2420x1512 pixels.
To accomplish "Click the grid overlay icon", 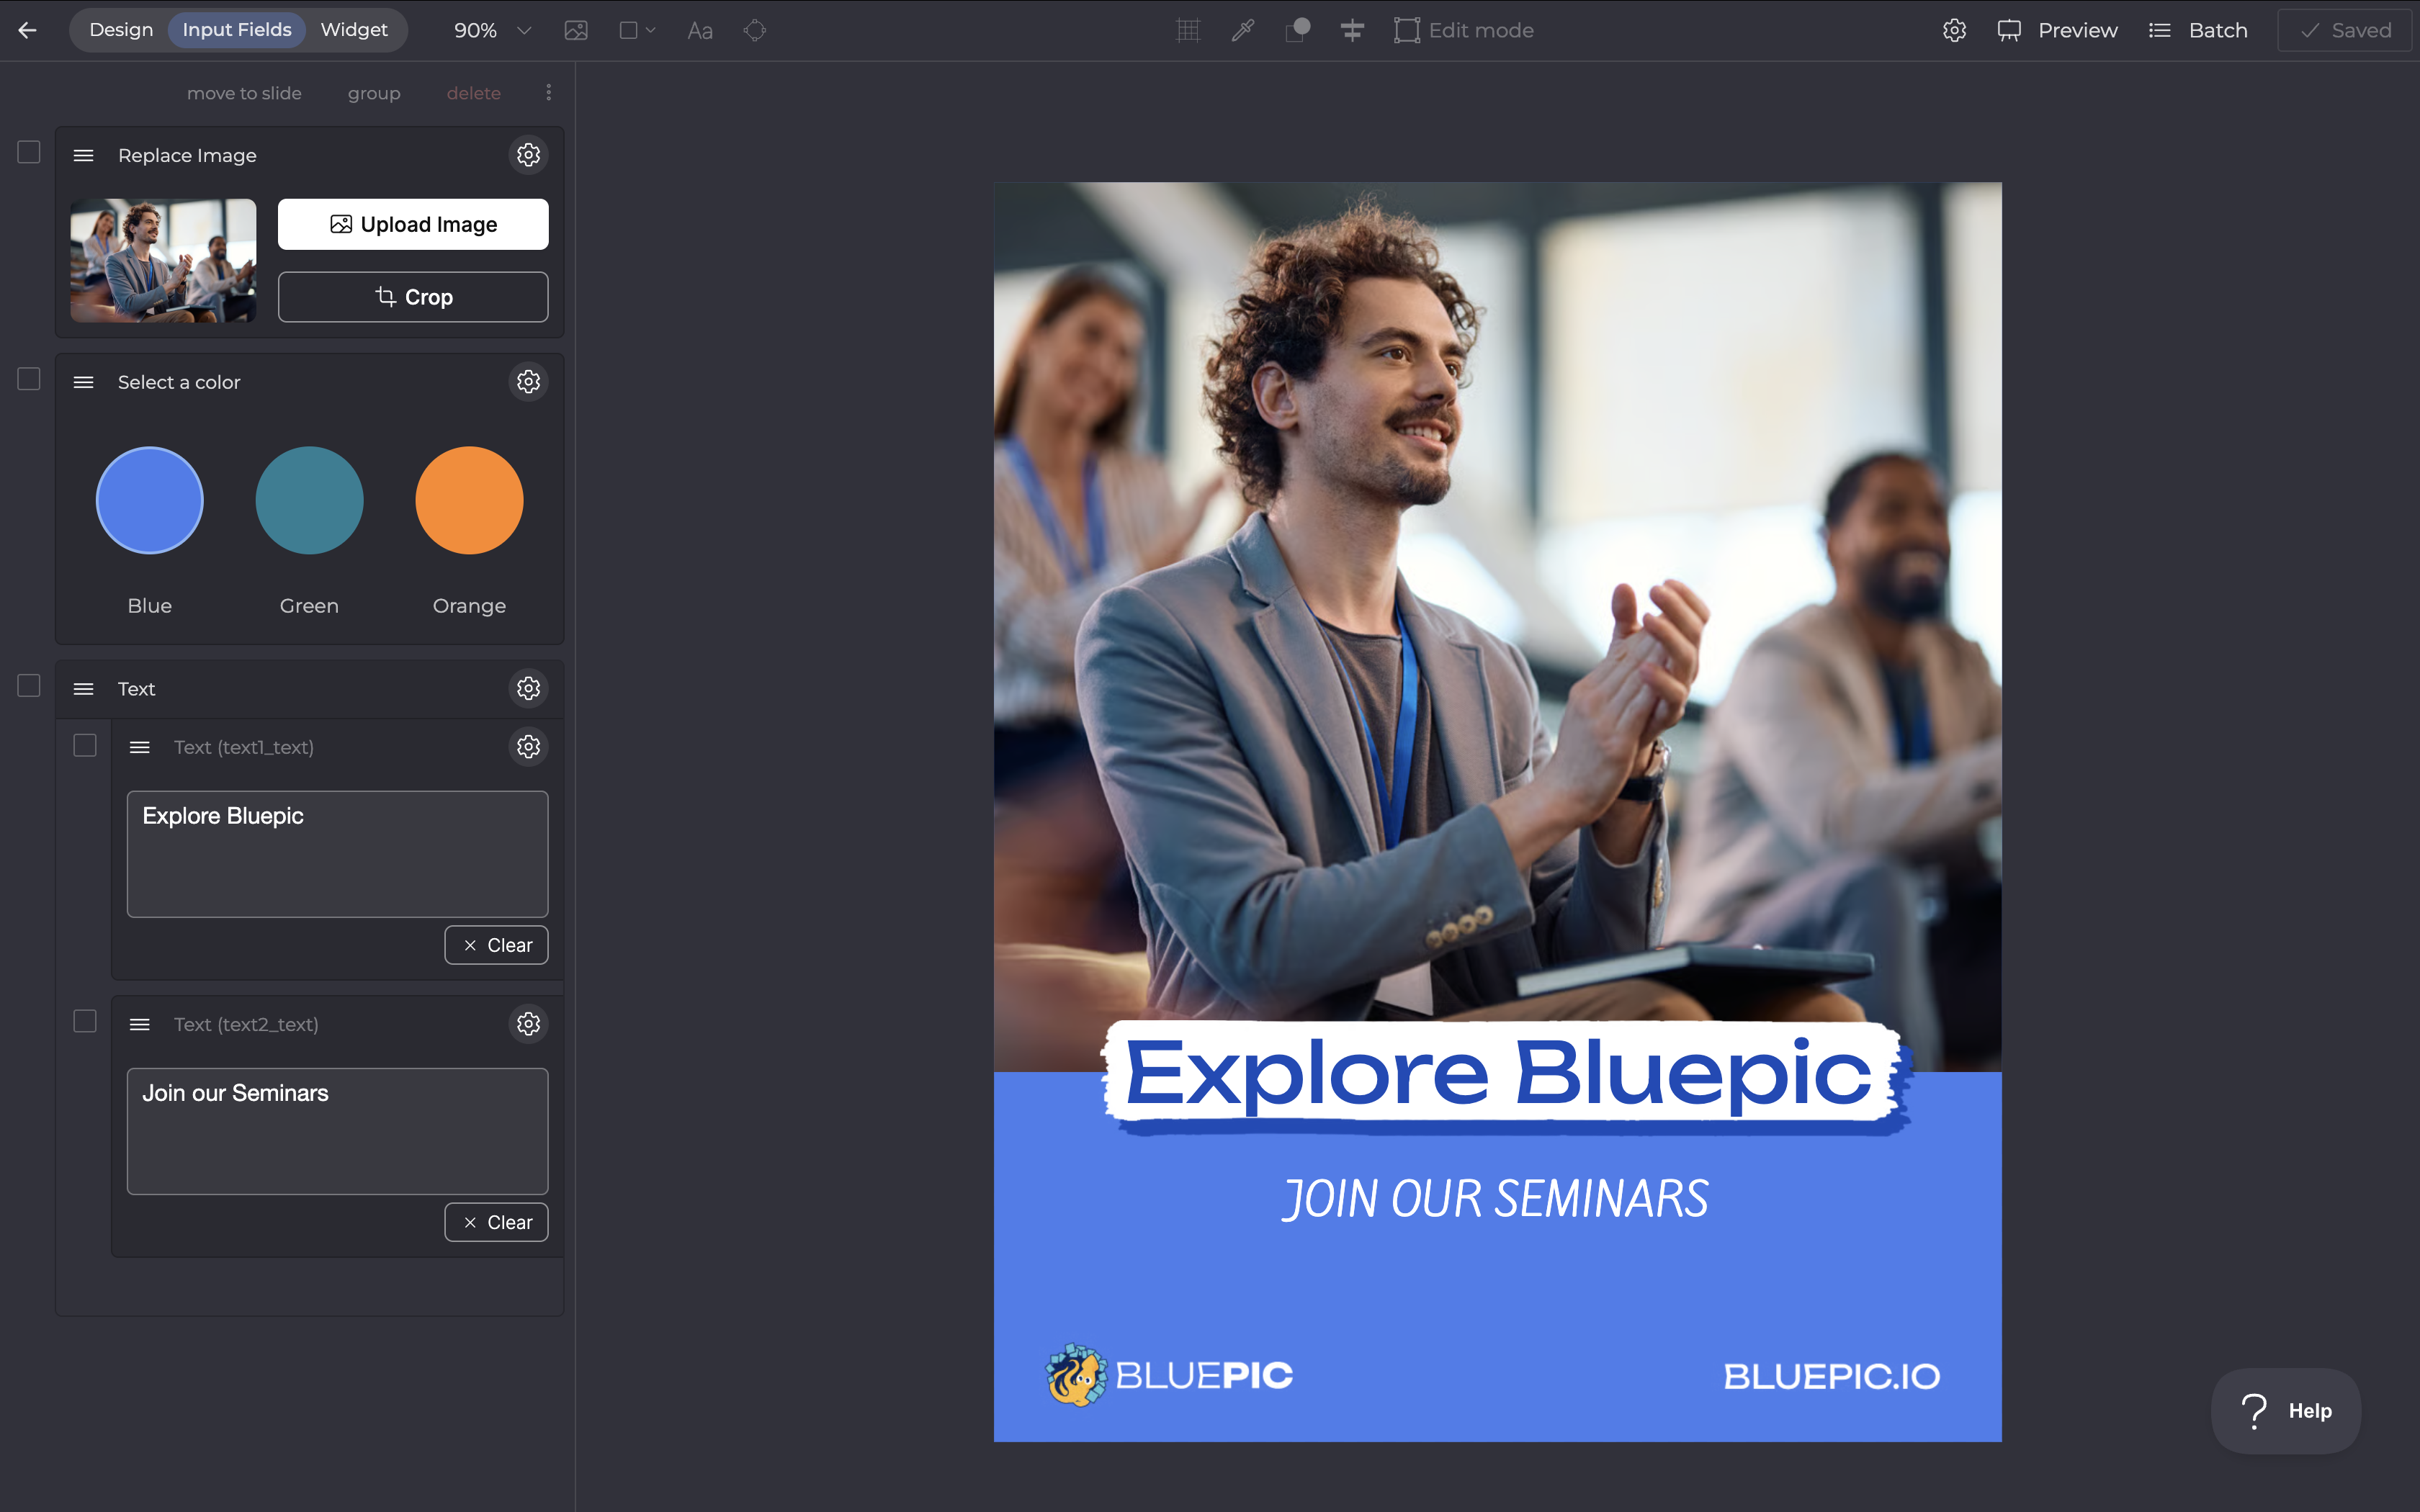I will [1188, 30].
